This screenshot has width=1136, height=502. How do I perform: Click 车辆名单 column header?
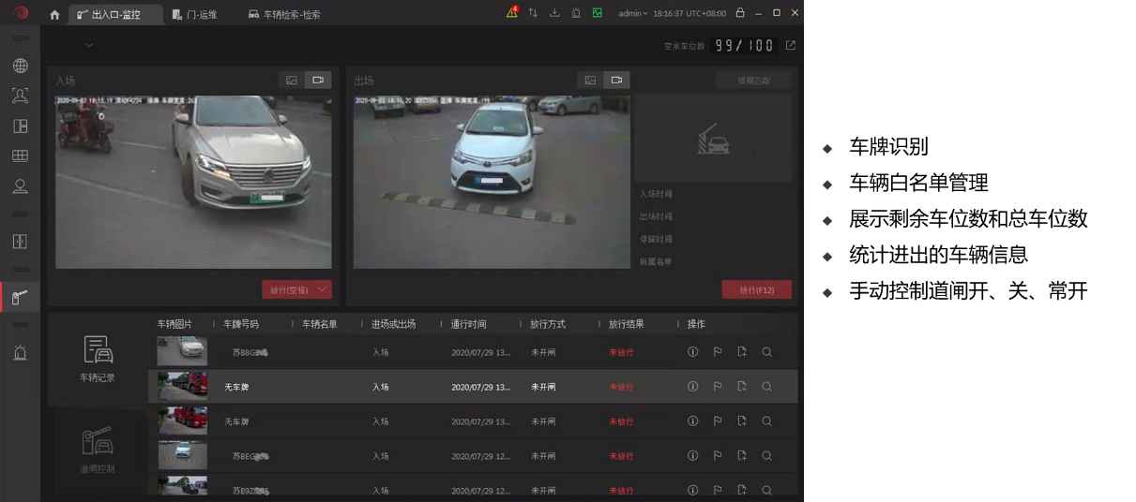coord(319,324)
